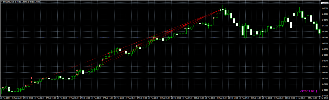Click the 27 Feb 14:30 time label

coord(108,98)
